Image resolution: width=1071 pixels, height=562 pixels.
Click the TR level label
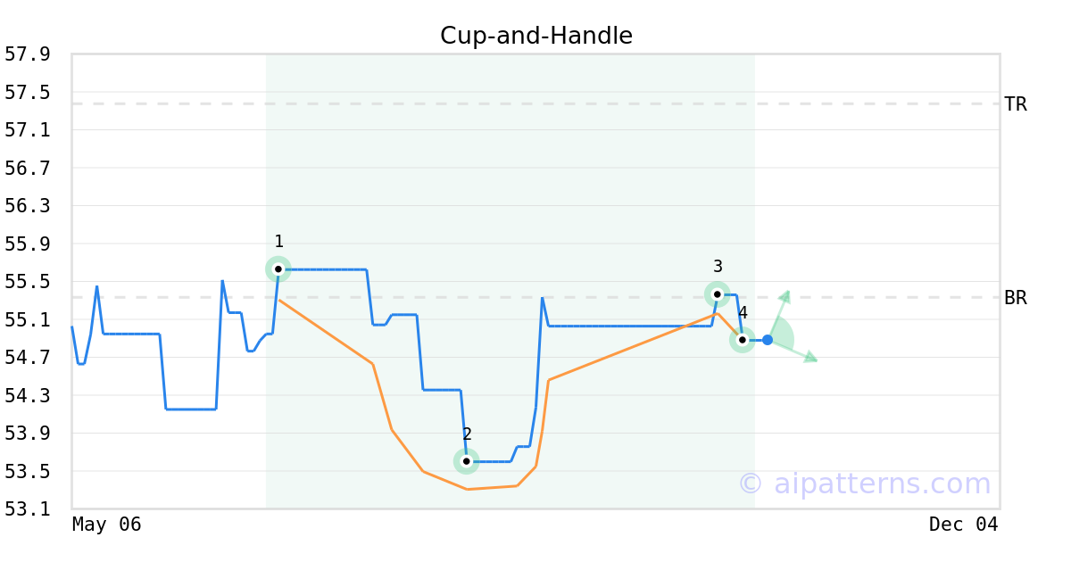(1016, 104)
